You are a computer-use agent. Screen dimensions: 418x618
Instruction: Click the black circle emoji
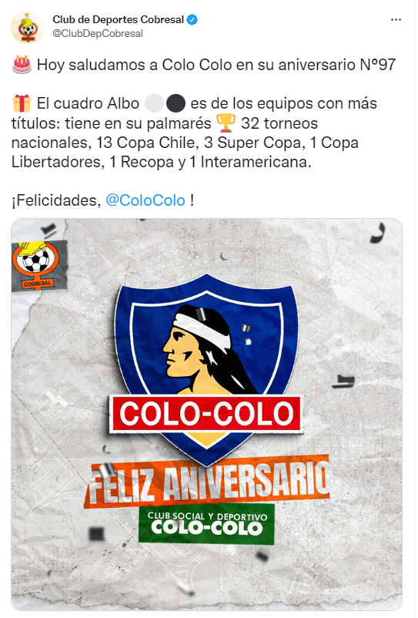[x=176, y=104]
